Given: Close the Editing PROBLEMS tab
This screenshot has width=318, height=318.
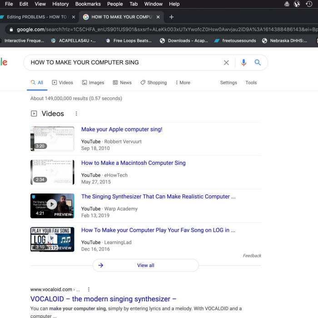Looking at the screenshot, I should click(74, 17).
